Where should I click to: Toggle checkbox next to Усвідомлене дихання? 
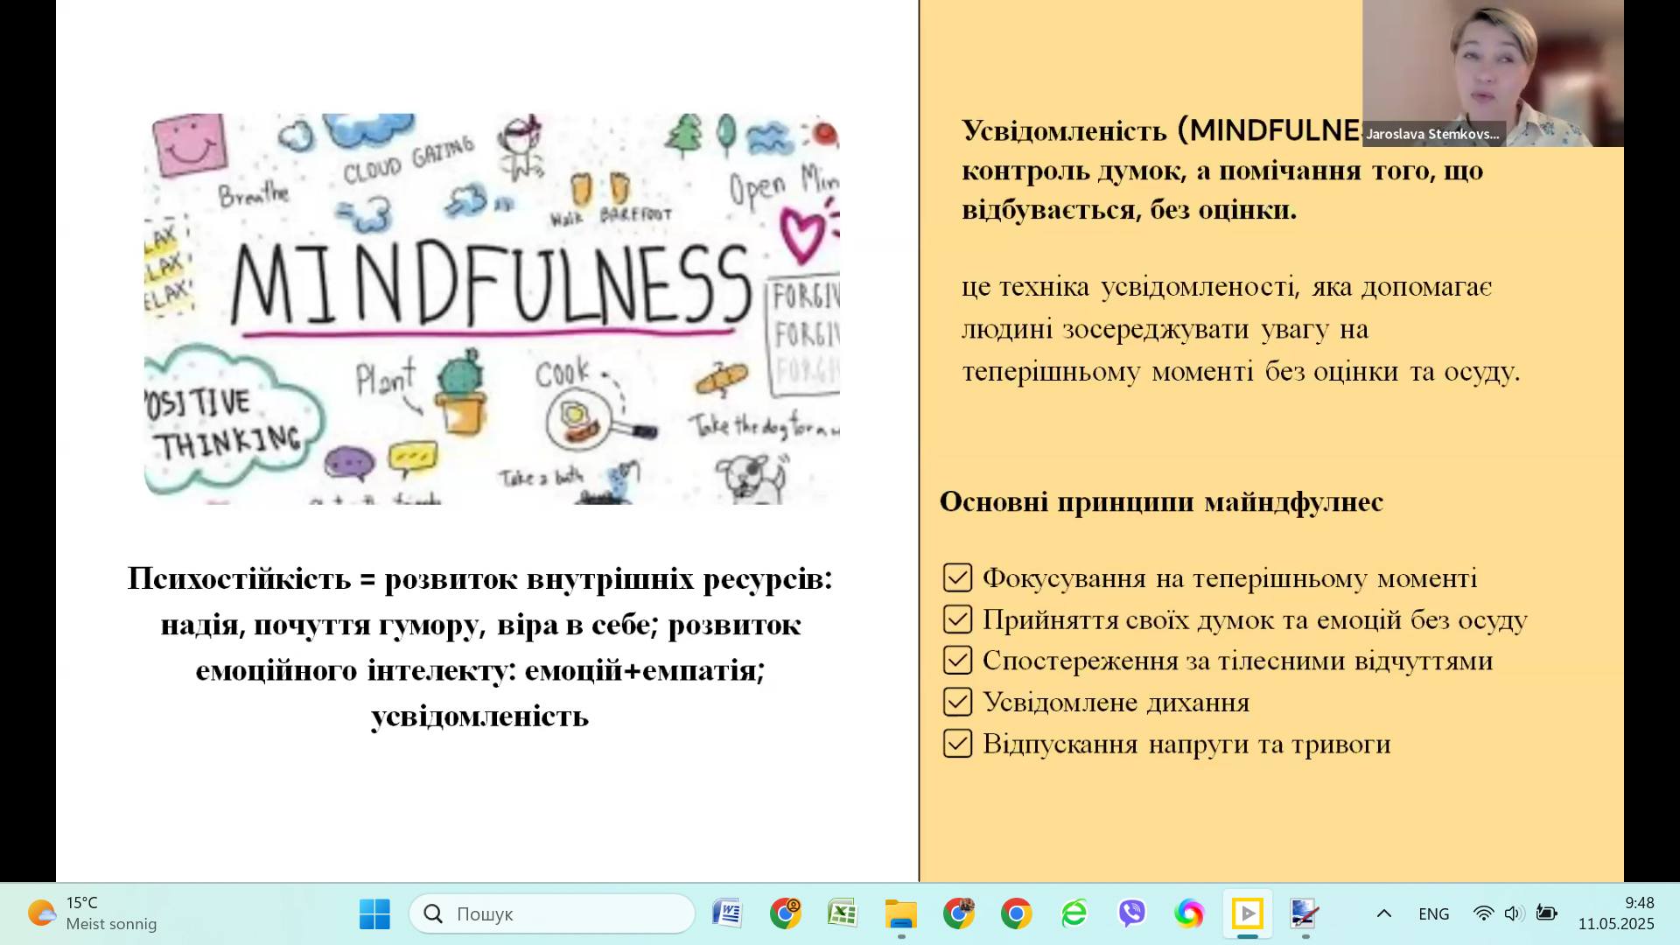pos(957,702)
